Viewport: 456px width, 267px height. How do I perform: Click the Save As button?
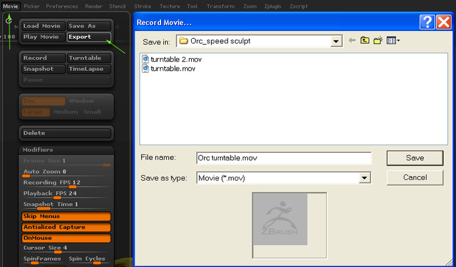(x=89, y=26)
